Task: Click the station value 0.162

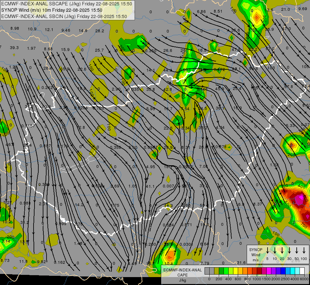Action: click(x=60, y=263)
